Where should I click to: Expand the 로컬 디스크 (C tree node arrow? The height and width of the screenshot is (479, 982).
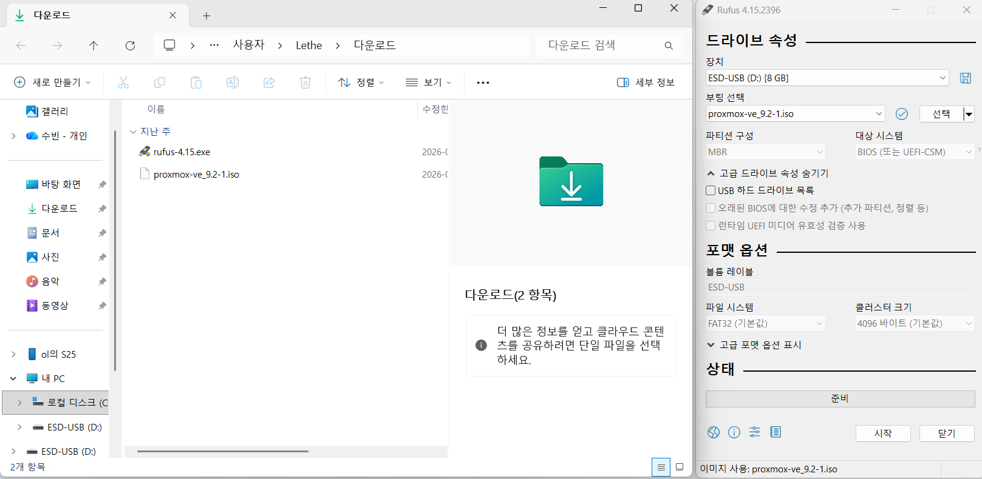19,403
